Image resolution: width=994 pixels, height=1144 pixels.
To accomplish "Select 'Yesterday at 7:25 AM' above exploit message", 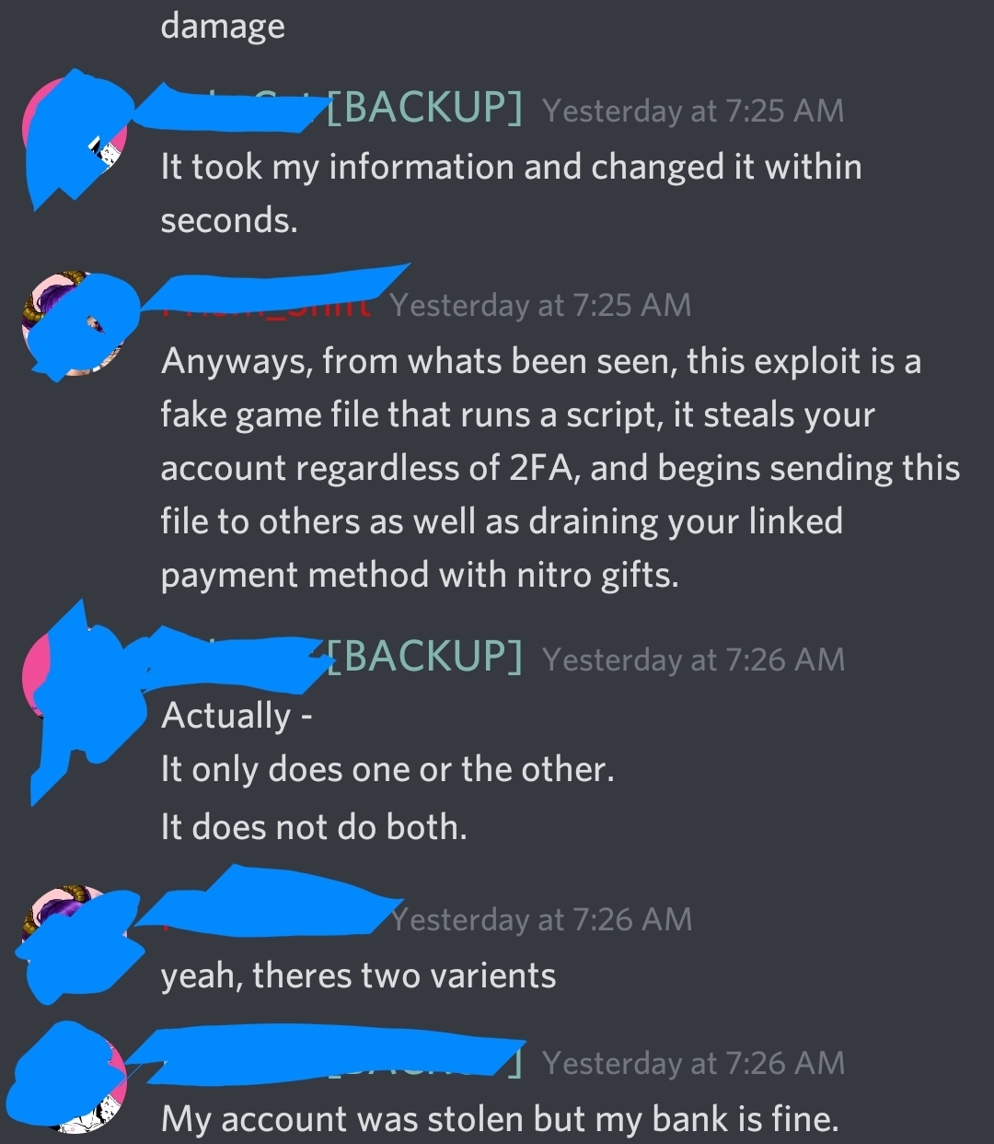I will 540,305.
